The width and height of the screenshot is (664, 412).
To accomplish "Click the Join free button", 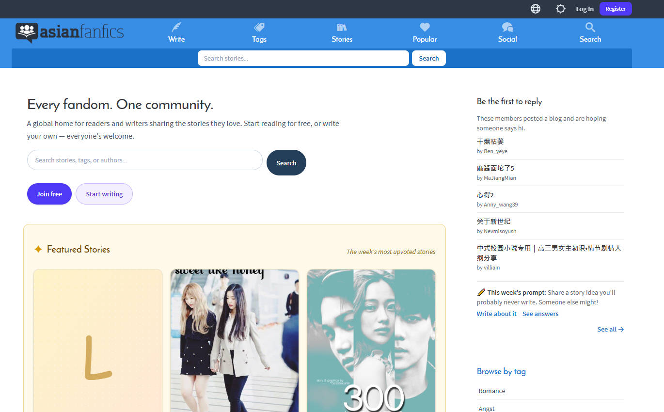I will tap(49, 194).
